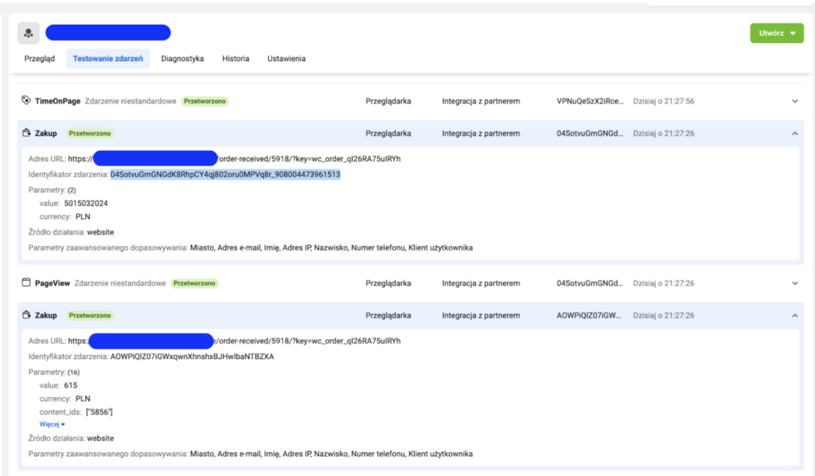Click the window icon beside PageView

26,283
